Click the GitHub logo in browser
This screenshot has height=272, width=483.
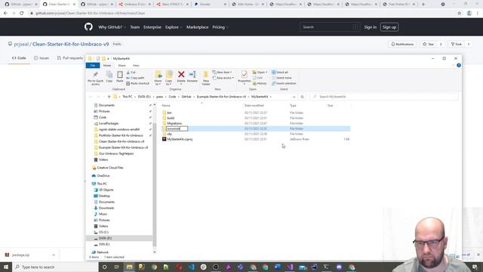(88, 27)
